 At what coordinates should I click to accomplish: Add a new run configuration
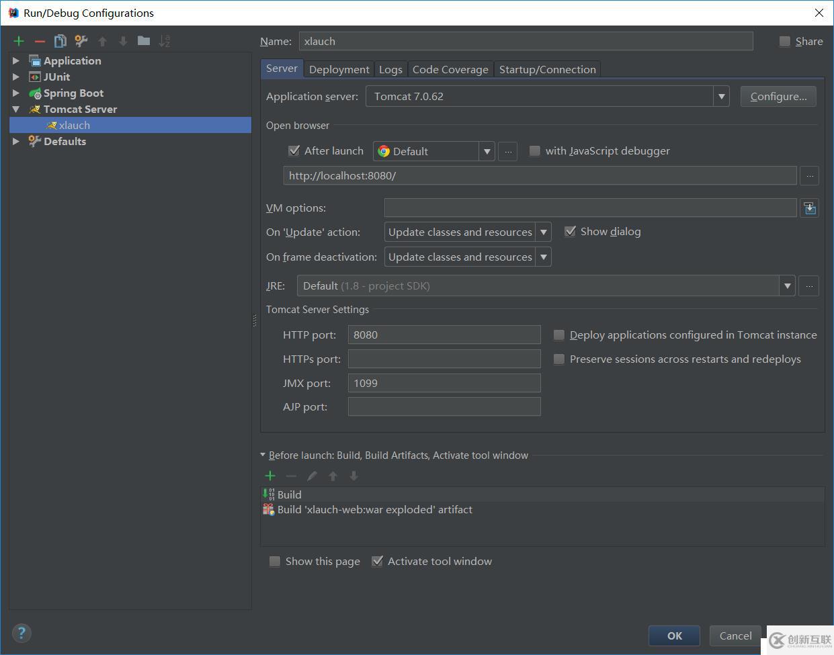pos(18,40)
